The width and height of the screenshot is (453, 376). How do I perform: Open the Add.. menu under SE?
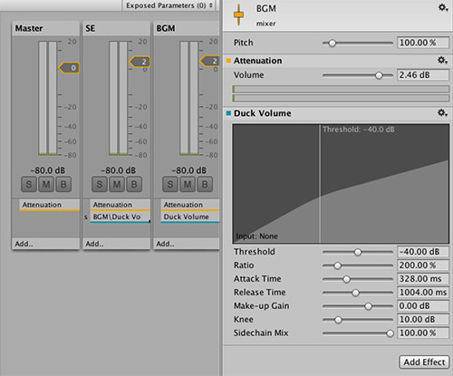(116, 244)
